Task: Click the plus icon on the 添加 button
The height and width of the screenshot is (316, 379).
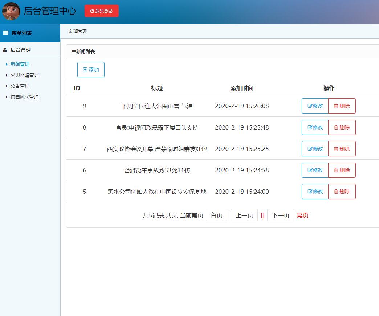Action: pyautogui.click(x=86, y=69)
